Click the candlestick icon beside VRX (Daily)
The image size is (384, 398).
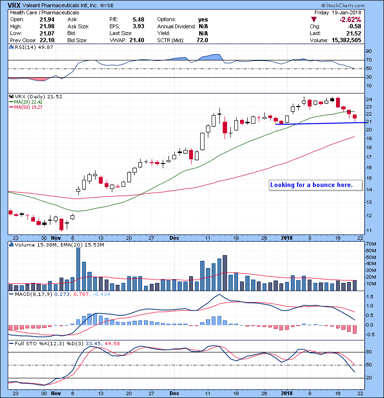click(x=11, y=97)
